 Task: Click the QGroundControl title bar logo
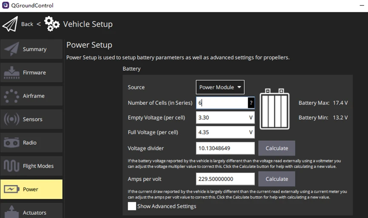(x=6, y=6)
